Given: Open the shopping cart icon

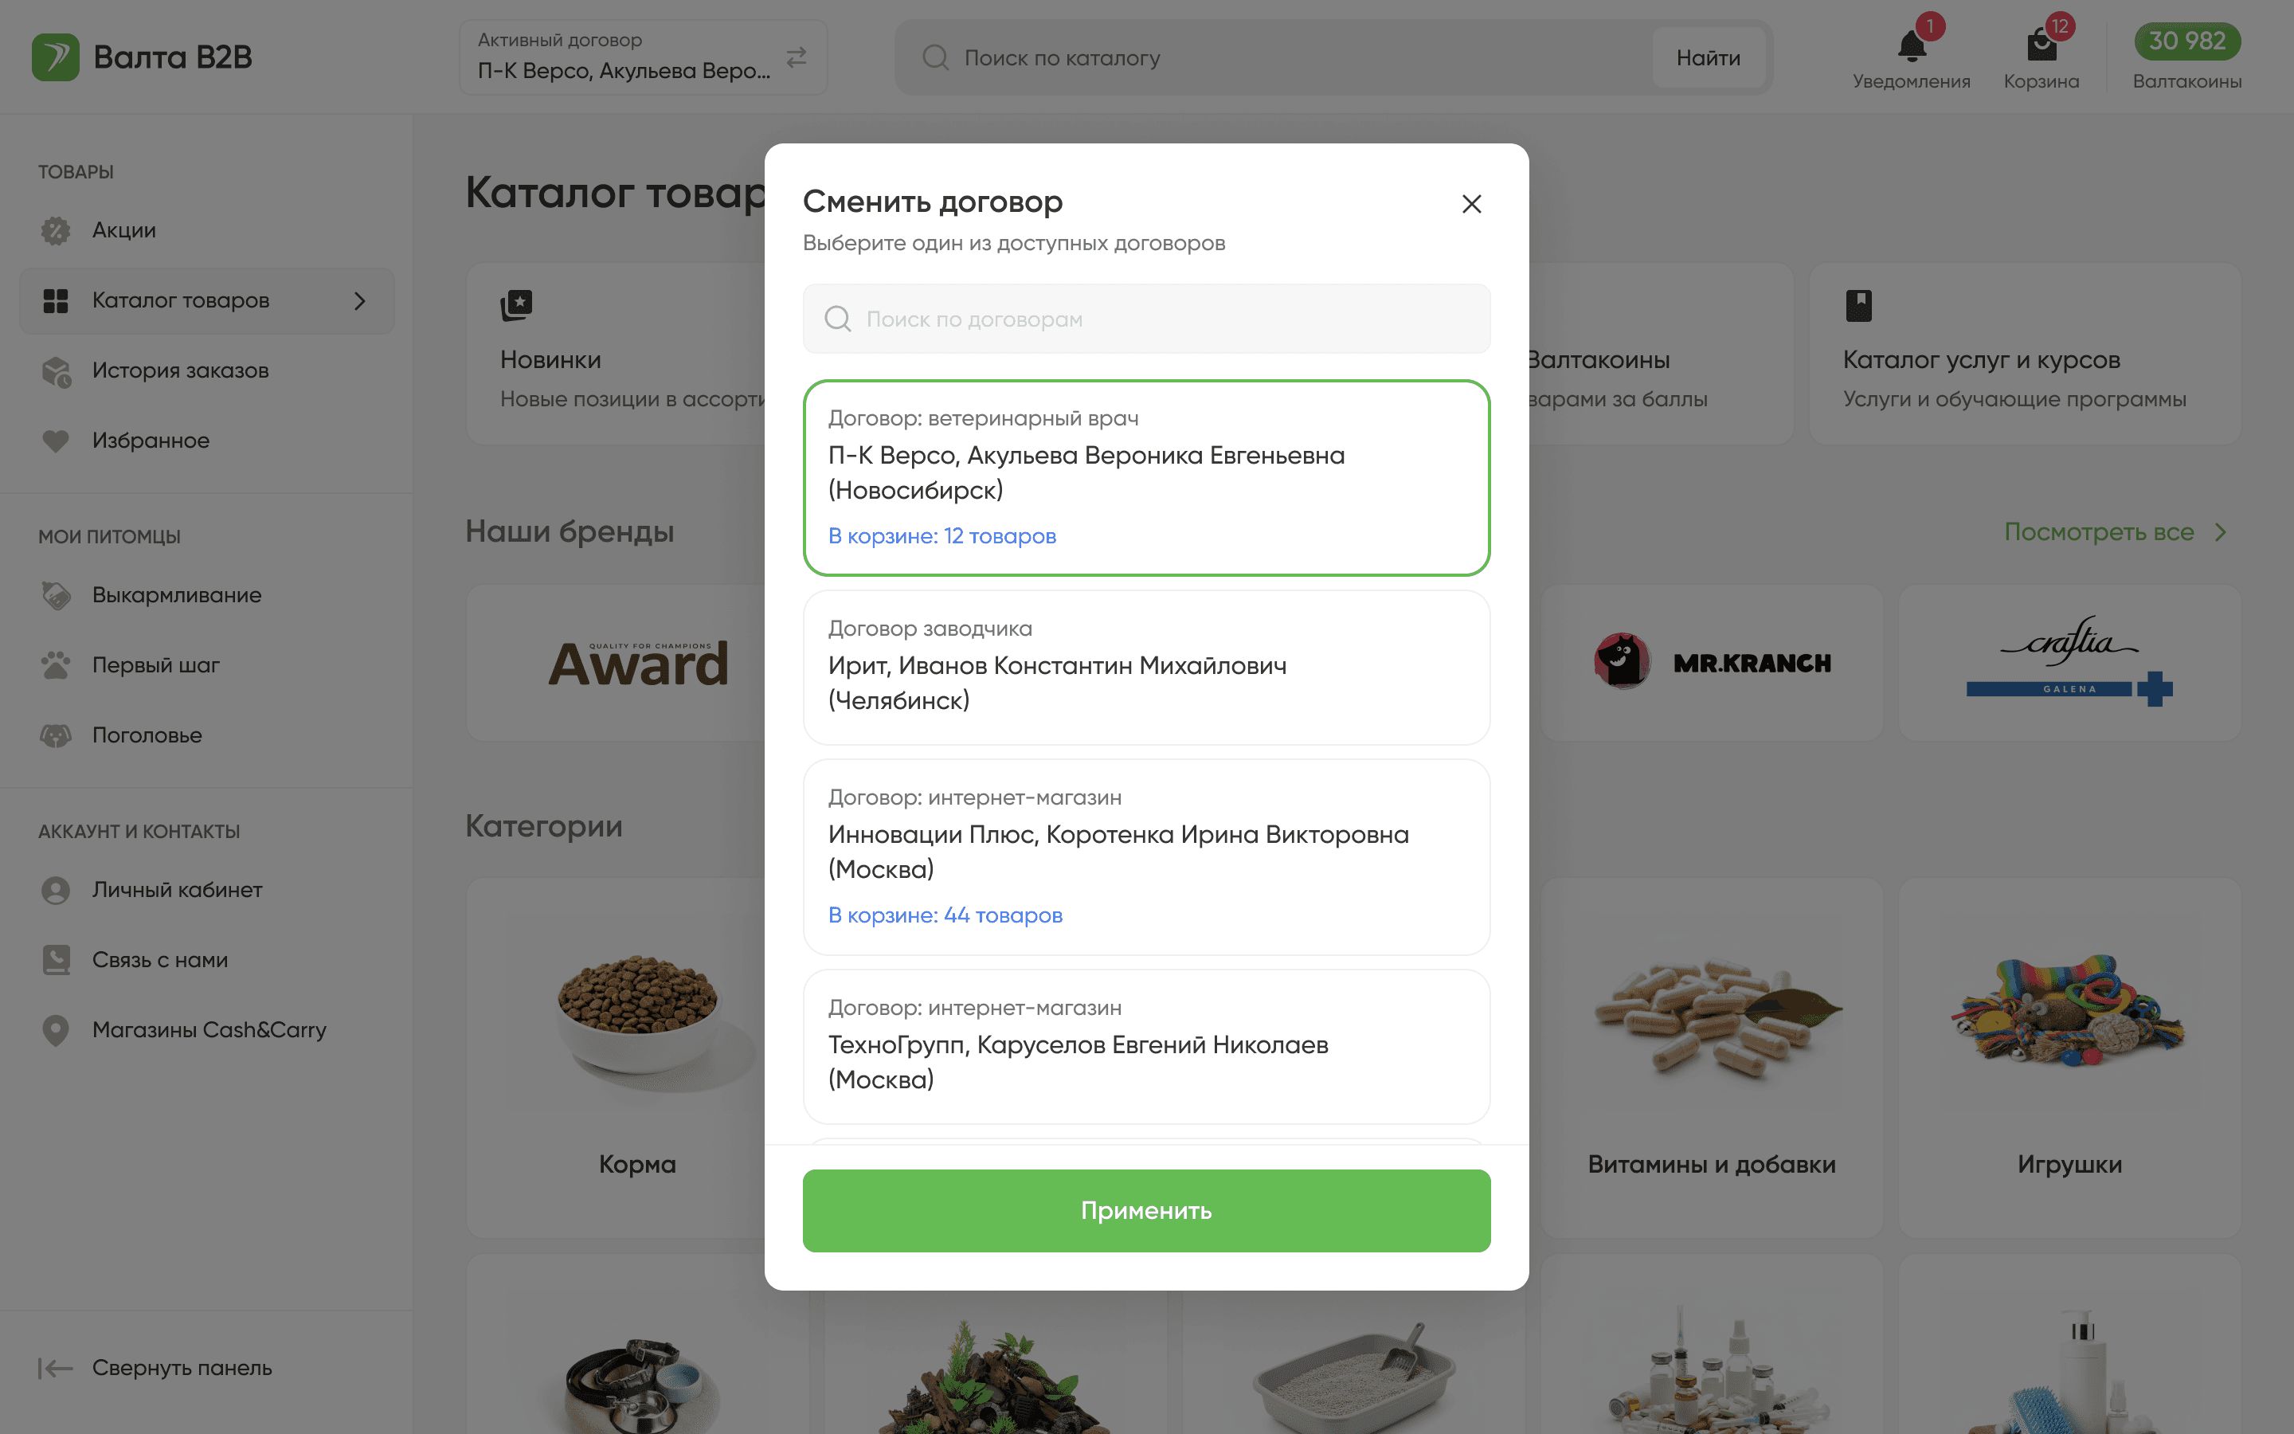Looking at the screenshot, I should (2041, 45).
